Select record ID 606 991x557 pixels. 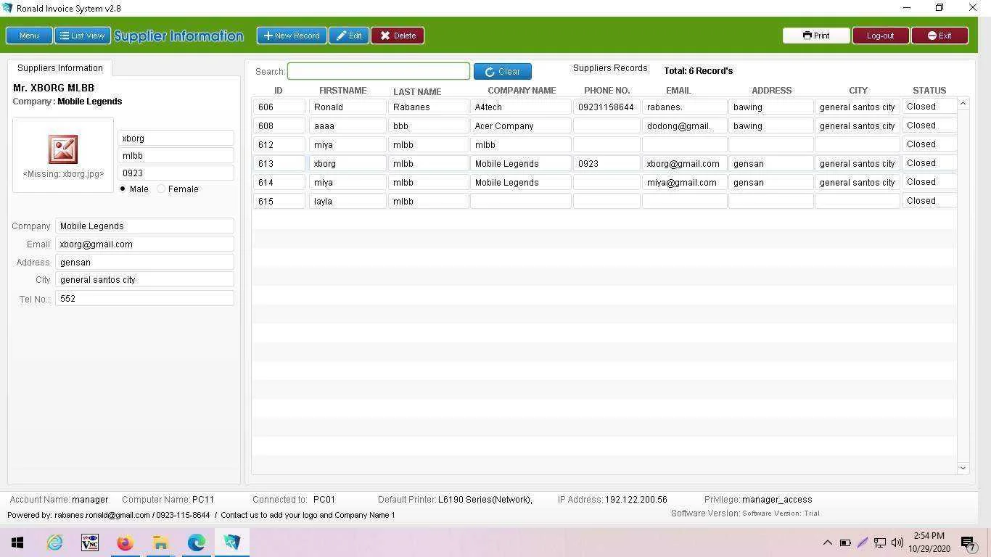pyautogui.click(x=279, y=107)
